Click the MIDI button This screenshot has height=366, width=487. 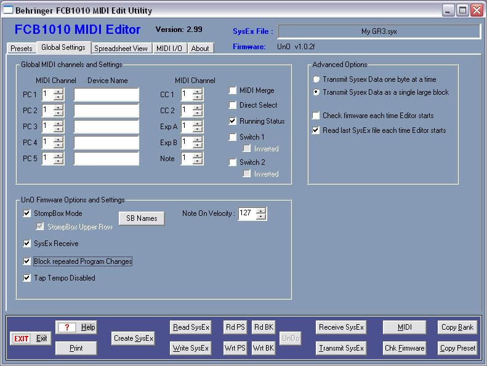404,327
